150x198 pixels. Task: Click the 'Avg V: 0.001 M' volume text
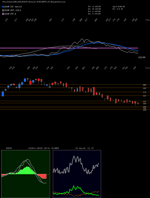(x=118, y=7)
